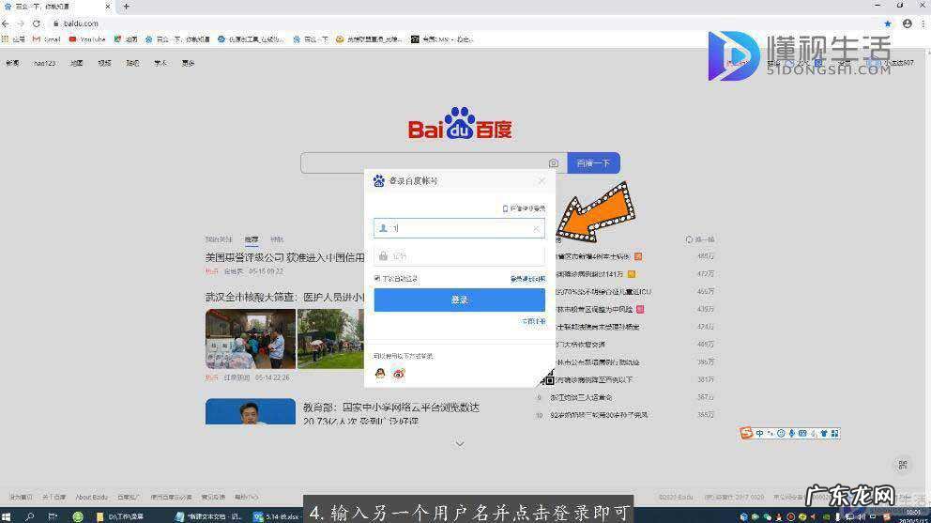Close the current Baidu browser tab

point(108,7)
